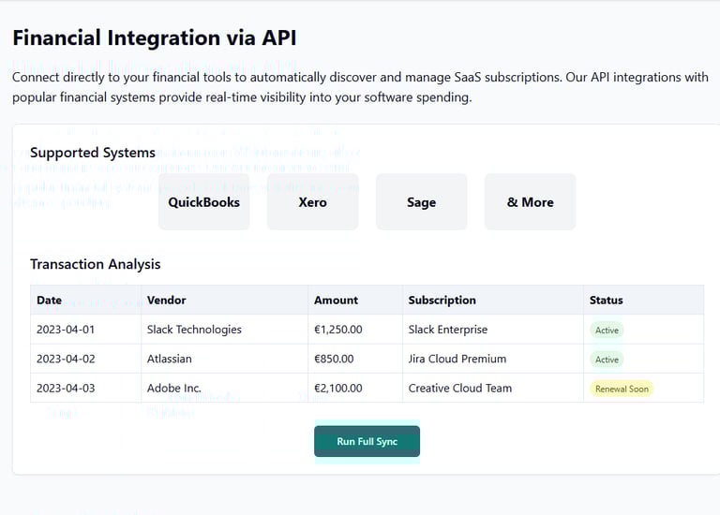
Task: Click vendor Adobe Inc.
Action: click(x=174, y=388)
